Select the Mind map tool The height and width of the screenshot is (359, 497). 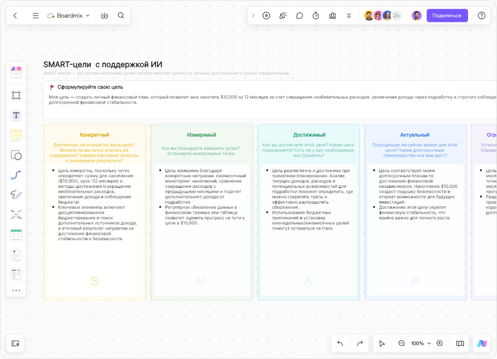click(x=16, y=215)
